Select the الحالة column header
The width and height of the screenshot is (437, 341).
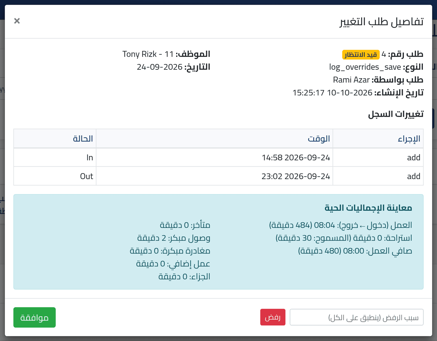pos(55,139)
